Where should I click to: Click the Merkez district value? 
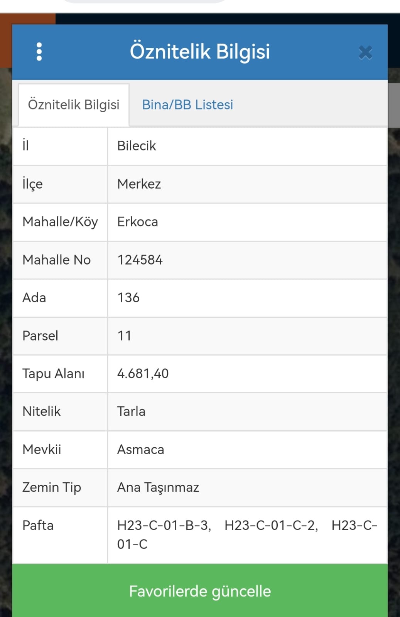tap(139, 184)
